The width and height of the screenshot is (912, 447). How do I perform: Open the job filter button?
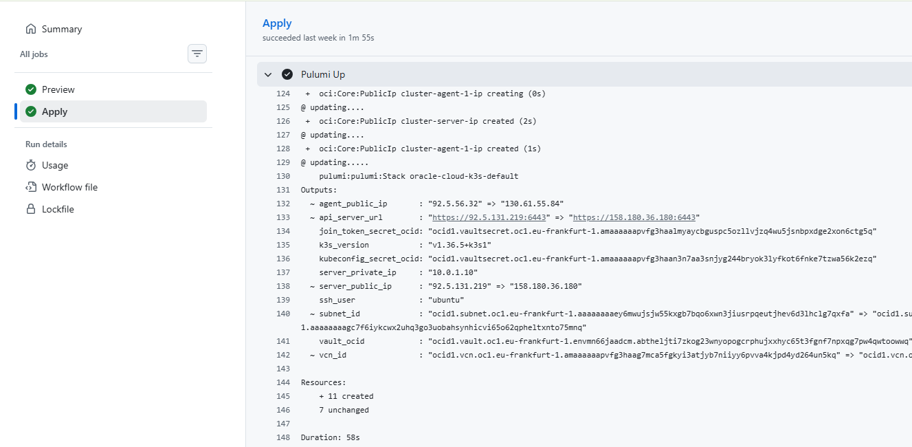(x=197, y=54)
